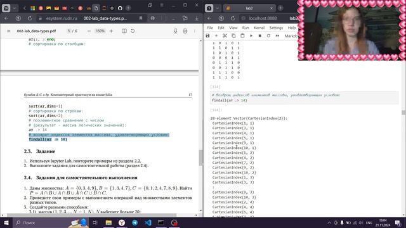Viewport: 406px width, 228px height.
Task: Interrupt the kernel with stop icon
Action: click(259, 35)
